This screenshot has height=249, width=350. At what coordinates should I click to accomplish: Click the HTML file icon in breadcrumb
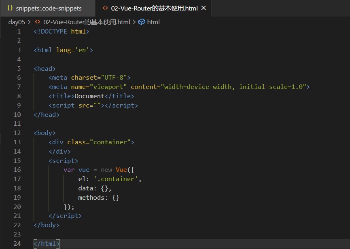pyautogui.click(x=38, y=22)
